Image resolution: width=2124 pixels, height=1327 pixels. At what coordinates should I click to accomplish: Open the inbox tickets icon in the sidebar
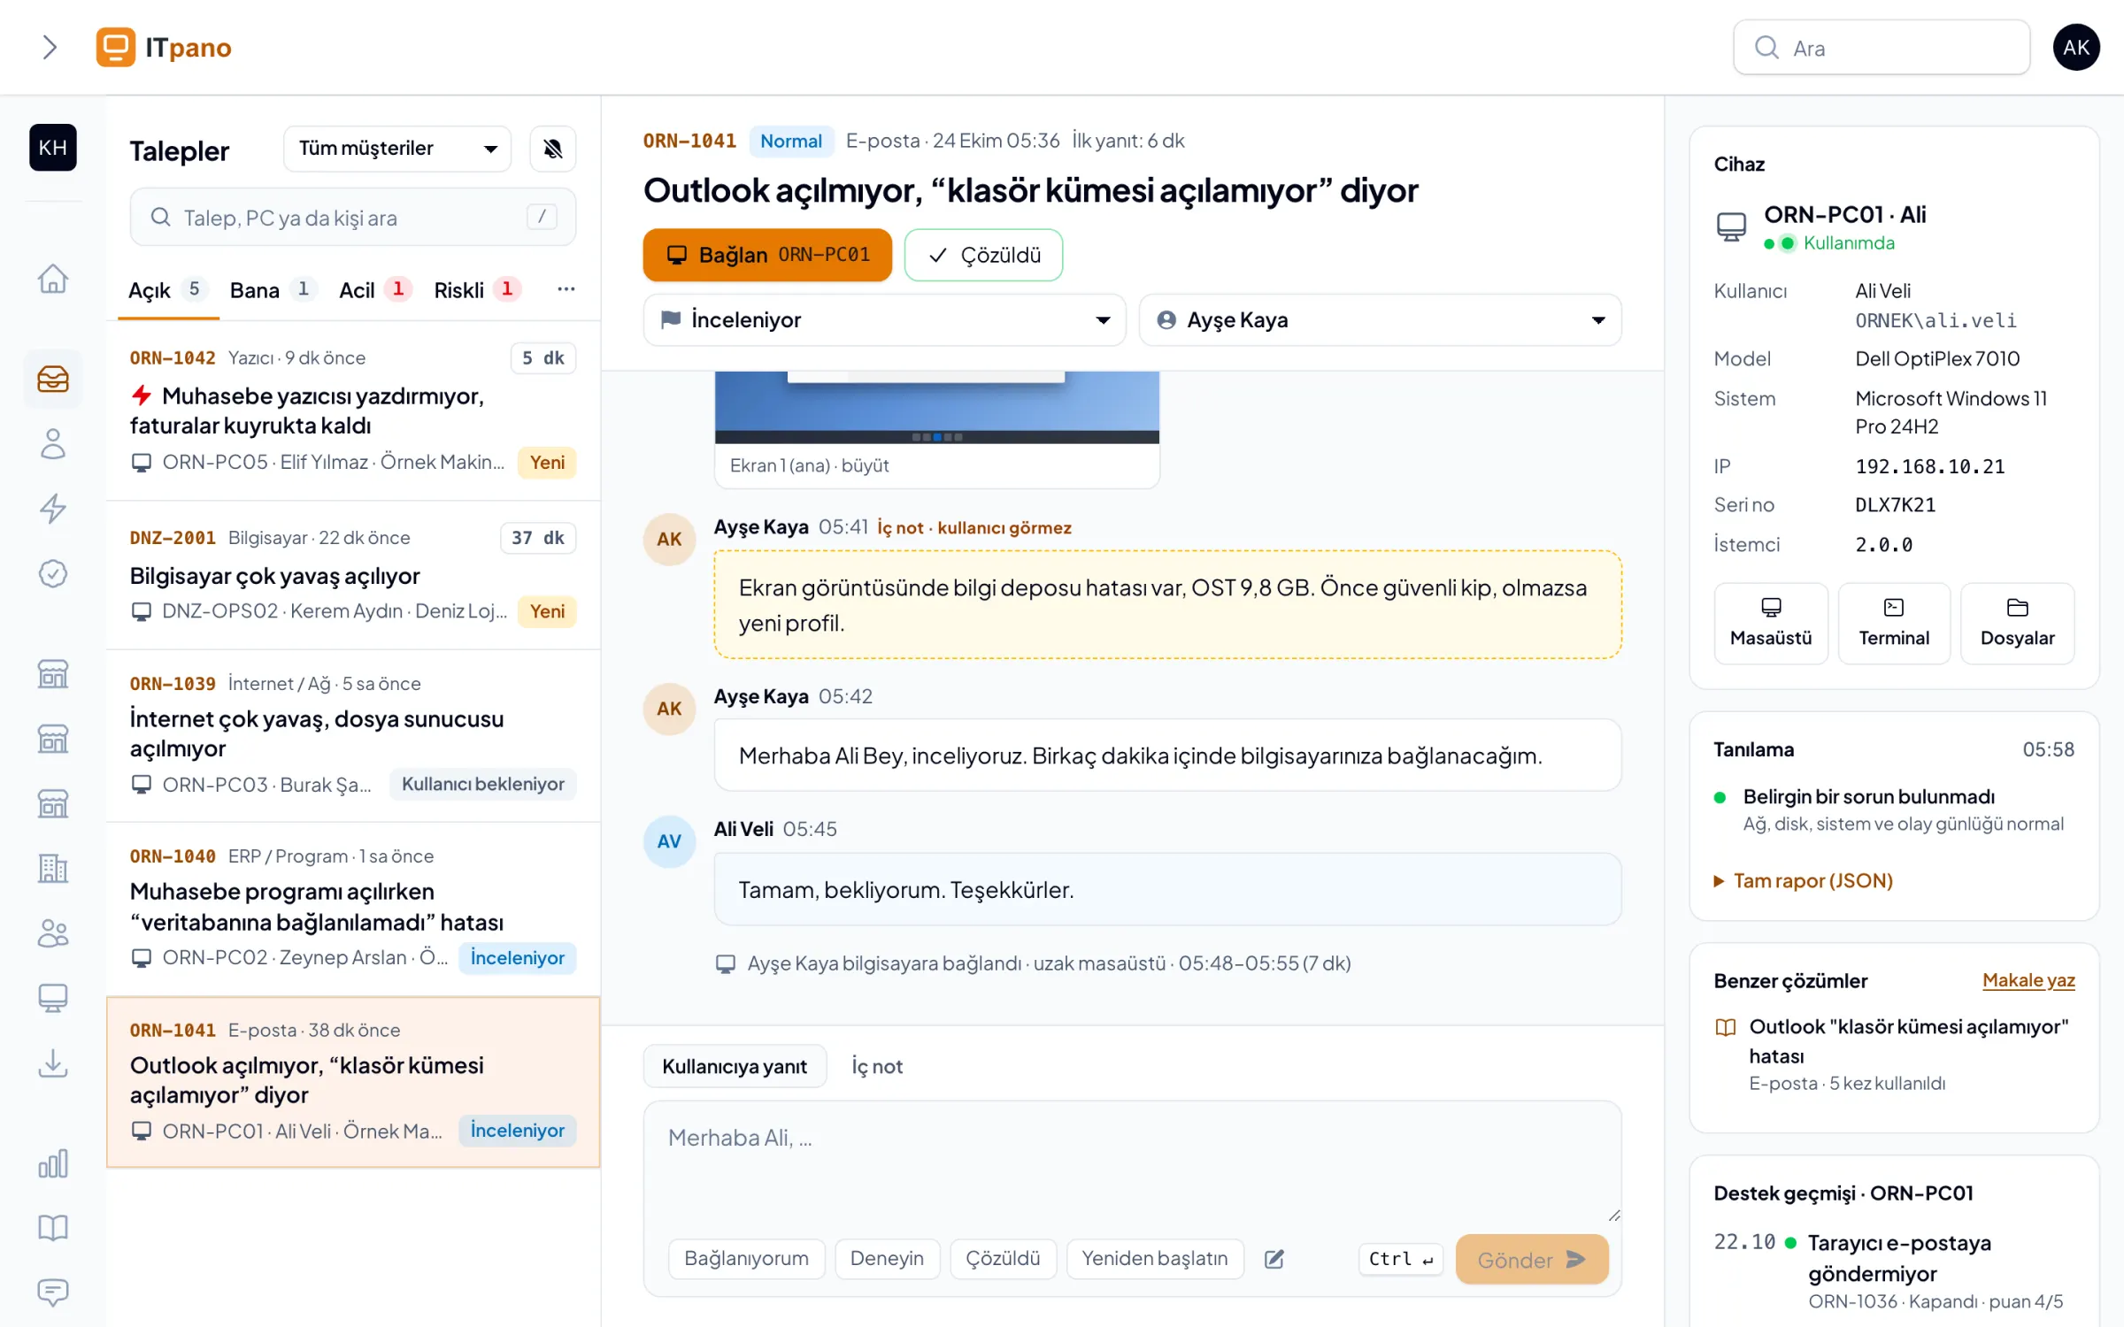(53, 379)
